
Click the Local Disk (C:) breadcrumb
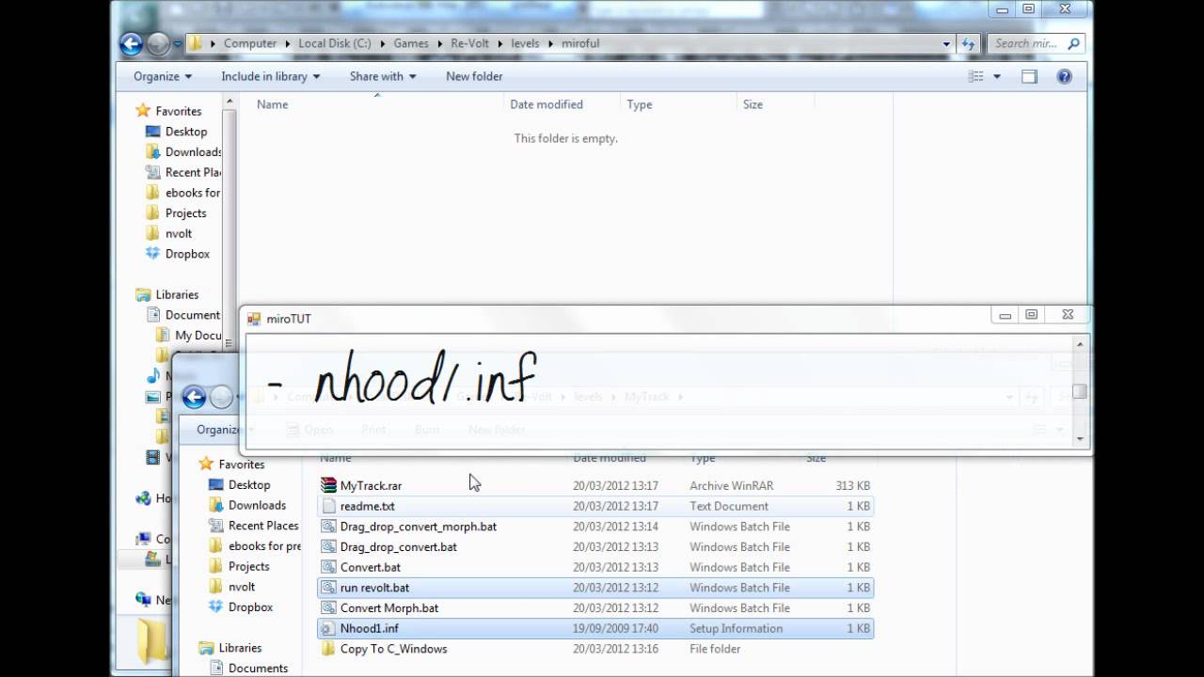click(x=335, y=43)
